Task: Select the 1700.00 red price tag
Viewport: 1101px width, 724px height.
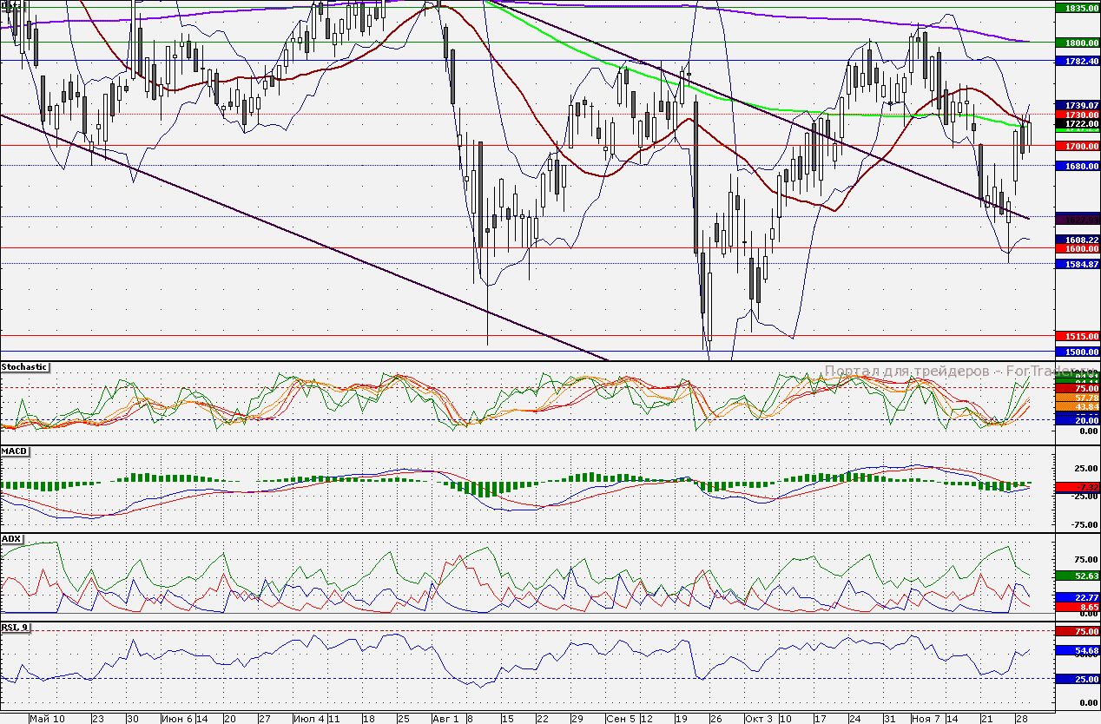Action: pos(1077,147)
